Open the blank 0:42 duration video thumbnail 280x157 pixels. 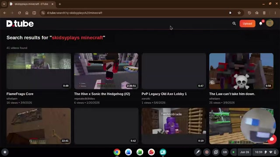[x=106, y=126]
